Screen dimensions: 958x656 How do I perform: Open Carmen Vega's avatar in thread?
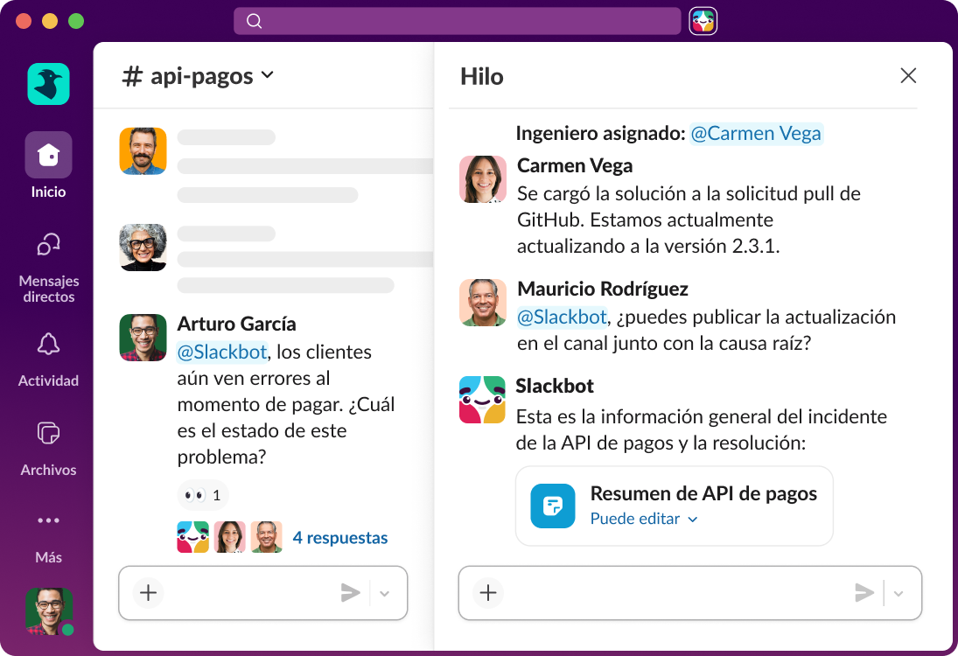(x=483, y=179)
